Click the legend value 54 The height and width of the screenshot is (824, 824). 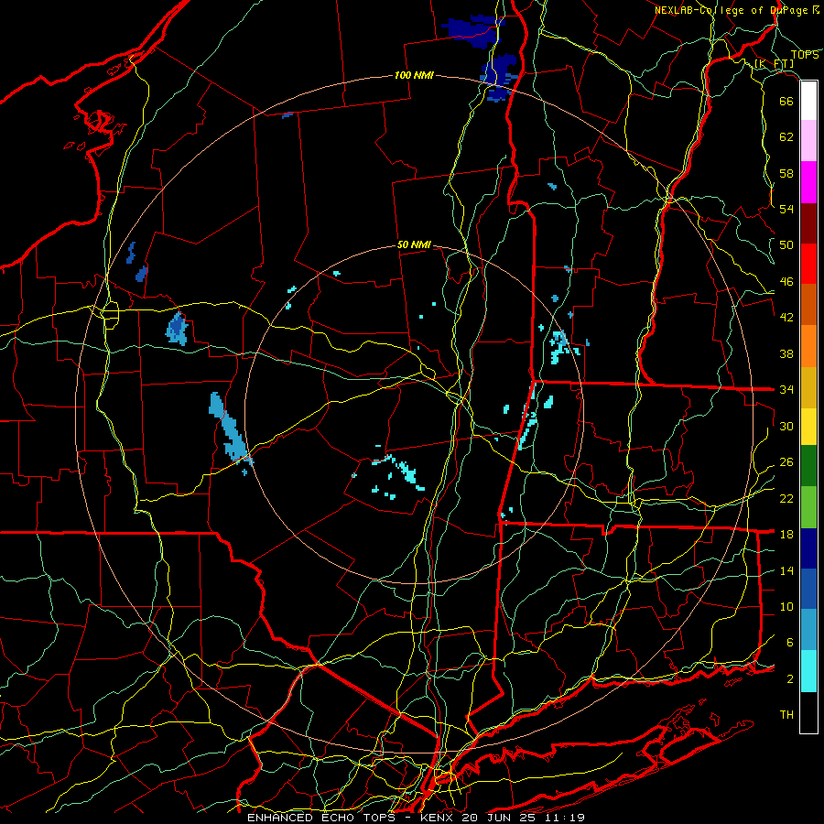(786, 209)
